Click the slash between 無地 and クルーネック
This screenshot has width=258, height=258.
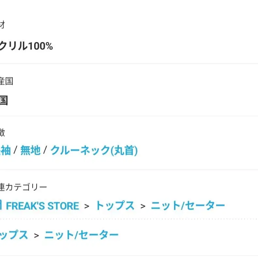45,151
